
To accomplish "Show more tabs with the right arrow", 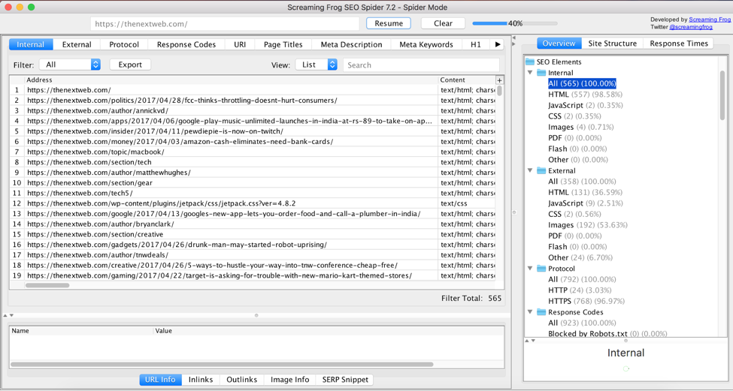I will [x=498, y=44].
